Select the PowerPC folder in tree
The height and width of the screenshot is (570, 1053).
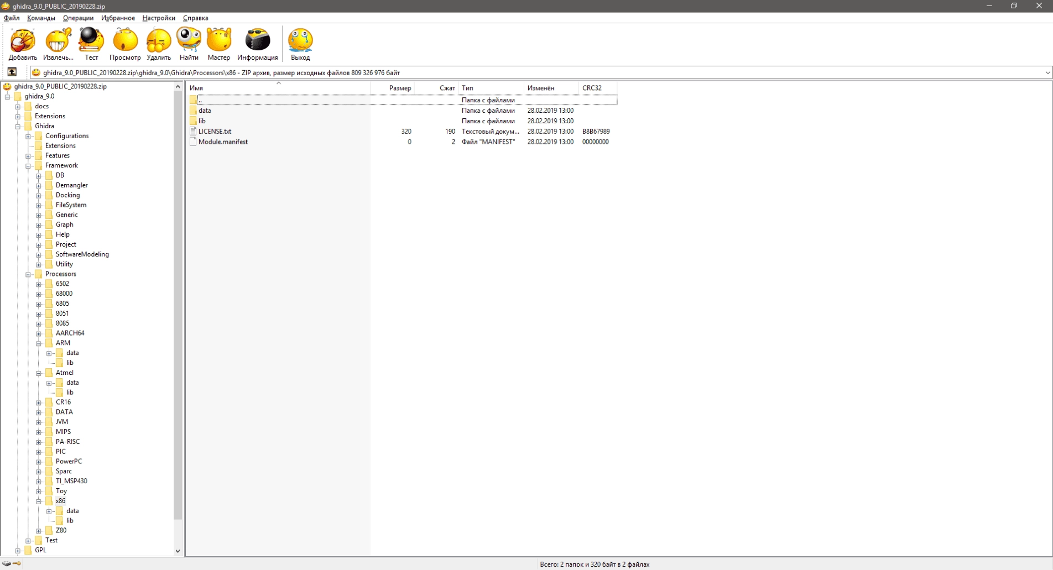pyautogui.click(x=69, y=461)
